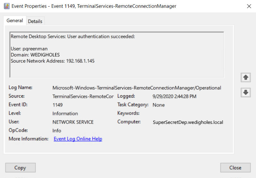
Task: Select the Log Name value text
Action: tap(137, 88)
